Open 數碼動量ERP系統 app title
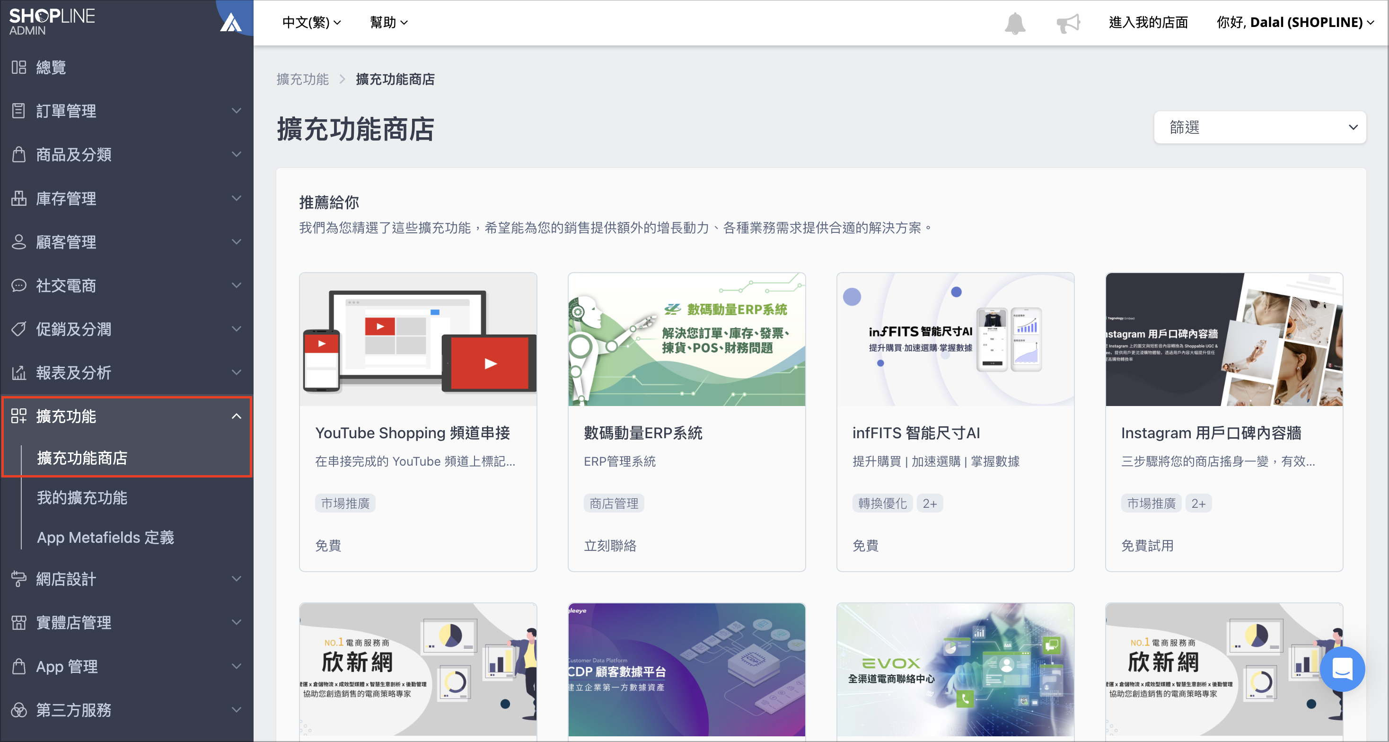Screen dimensions: 1389x742 (x=643, y=433)
